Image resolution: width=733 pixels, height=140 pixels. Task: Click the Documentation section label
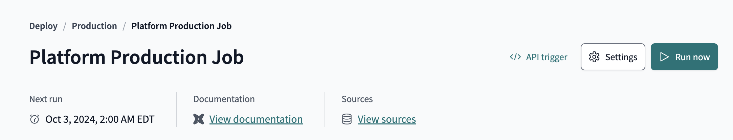point(224,99)
